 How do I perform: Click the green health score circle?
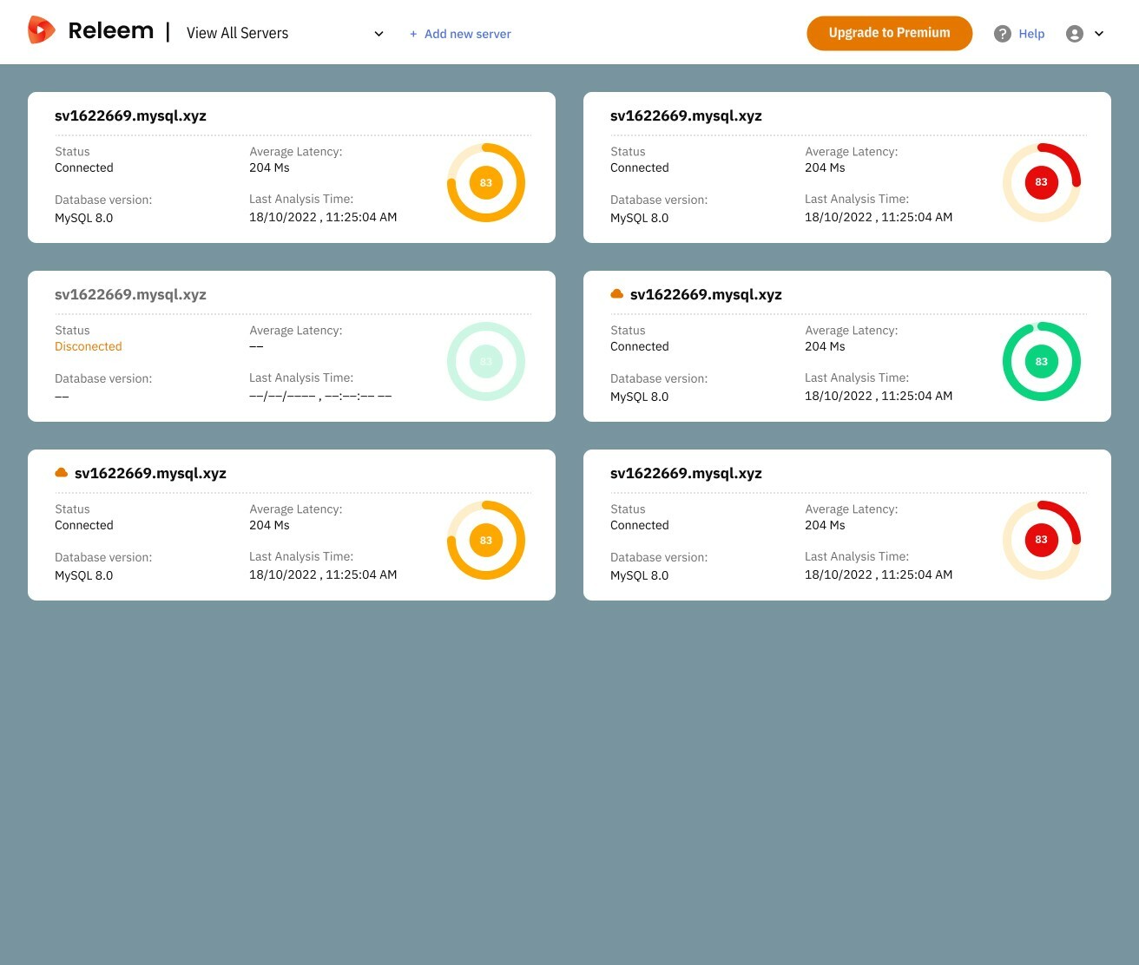(x=1041, y=361)
